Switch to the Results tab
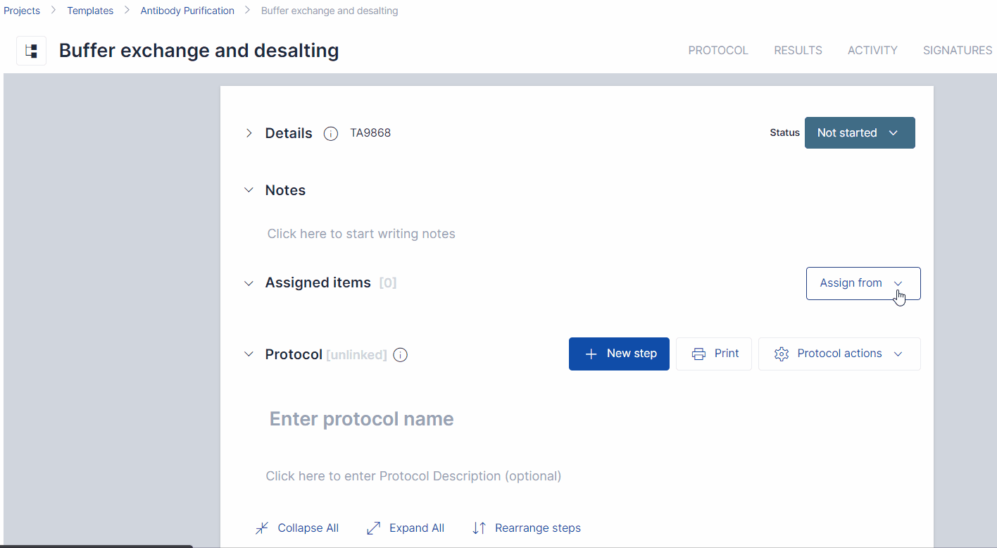The height and width of the screenshot is (548, 997). [798, 51]
